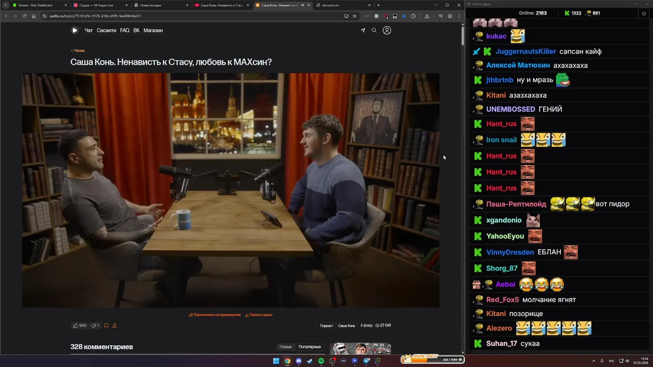This screenshot has height=367, width=653.
Task: Open Windows Start button
Action: [276, 361]
